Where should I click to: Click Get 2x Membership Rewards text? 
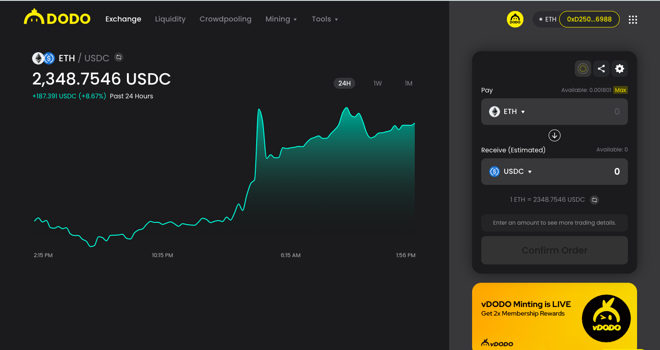coord(523,314)
